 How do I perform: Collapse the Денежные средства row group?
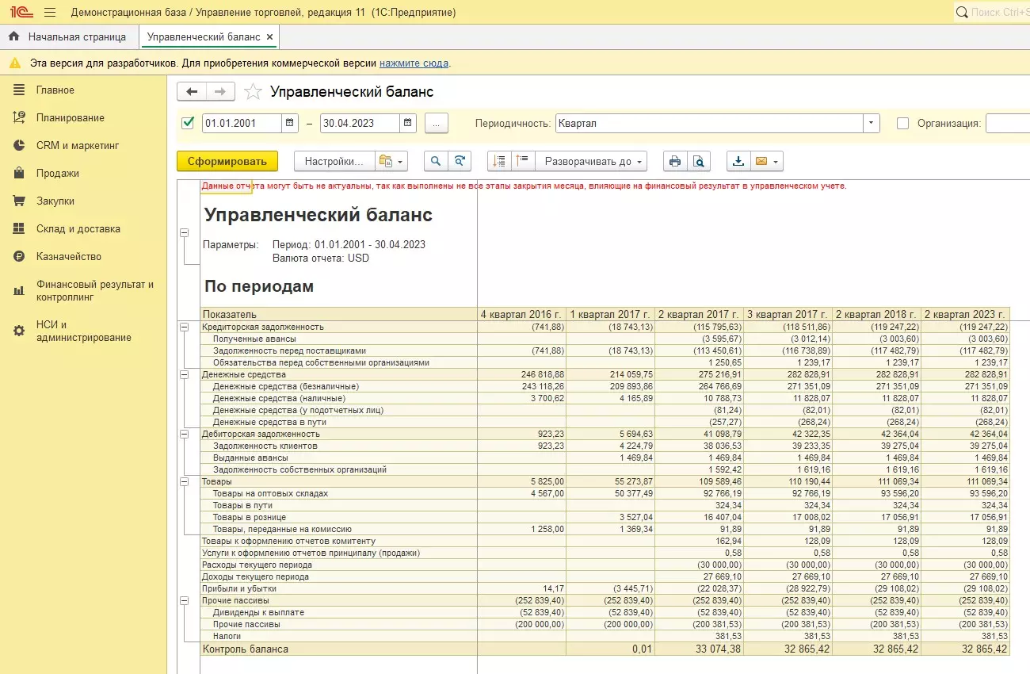[x=185, y=374]
